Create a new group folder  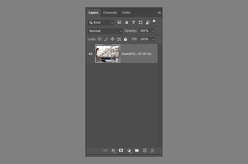137,150
